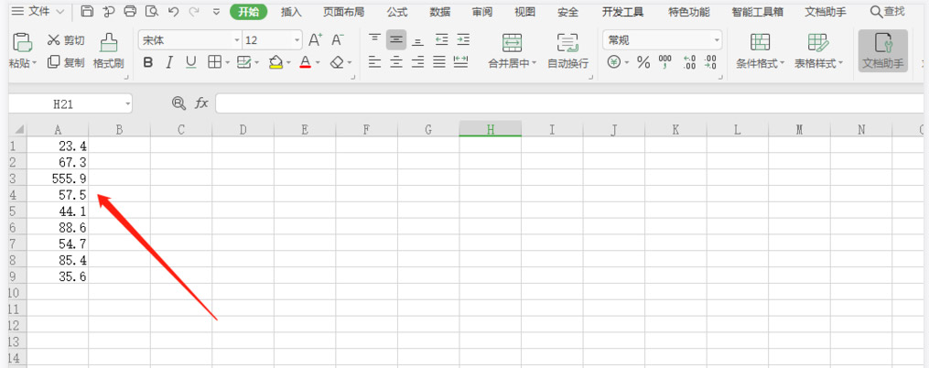Apply currency format (¥) icon

[x=614, y=62]
